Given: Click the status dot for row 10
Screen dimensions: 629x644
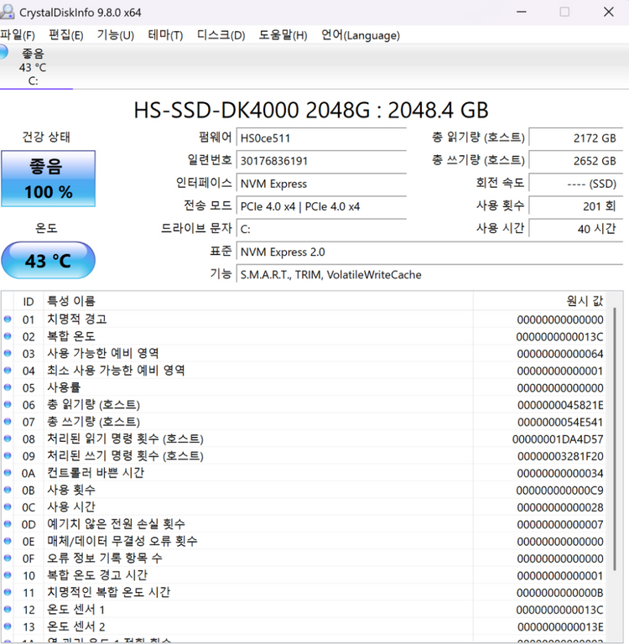Looking at the screenshot, I should [x=8, y=575].
